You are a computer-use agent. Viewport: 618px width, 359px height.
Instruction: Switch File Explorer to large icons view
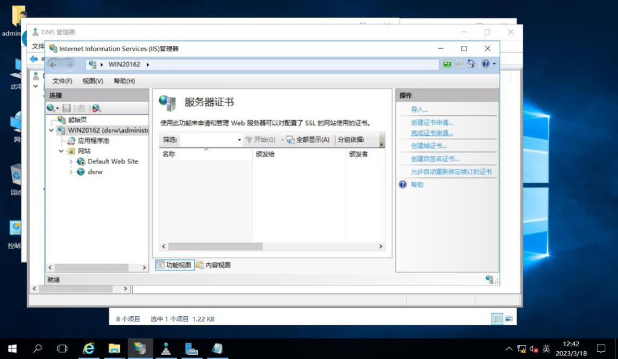coord(509,319)
